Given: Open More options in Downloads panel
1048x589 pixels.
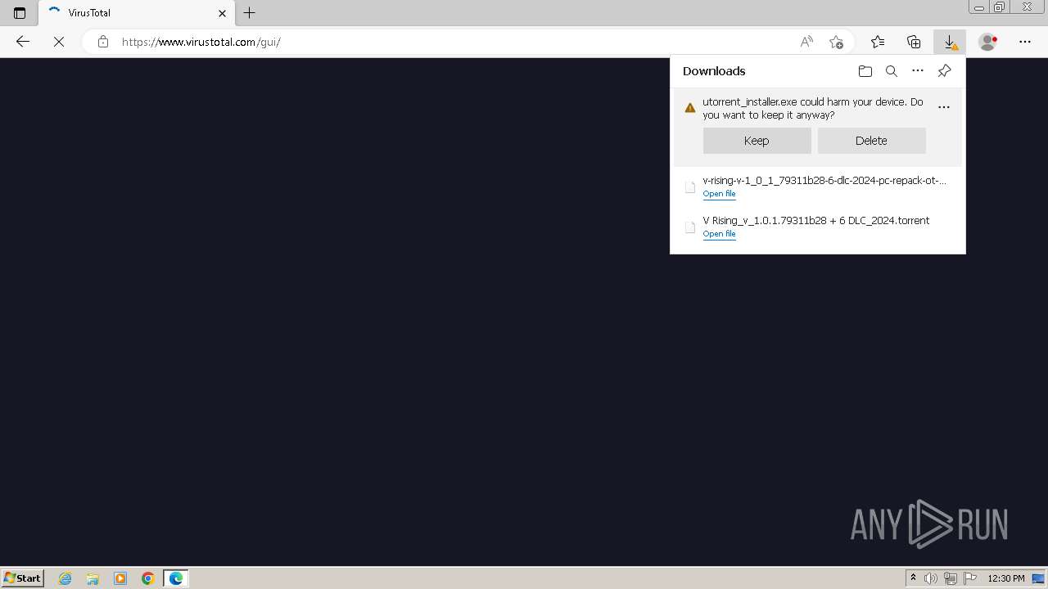Looking at the screenshot, I should coord(918,71).
